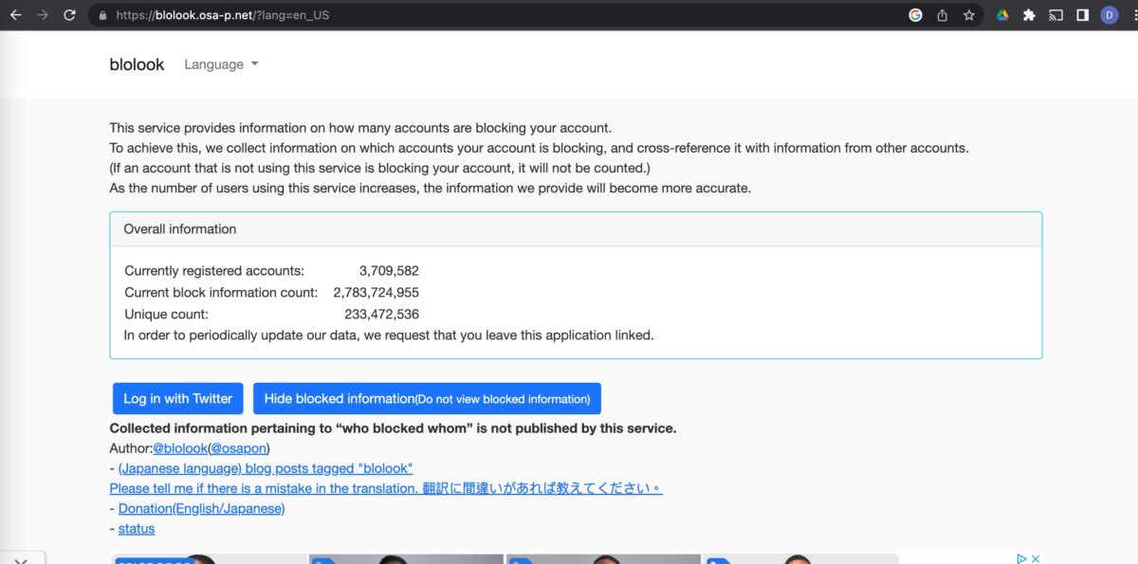Open the Donation(English/Japanese) link
Screen dimensions: 1138x564
click(x=201, y=509)
